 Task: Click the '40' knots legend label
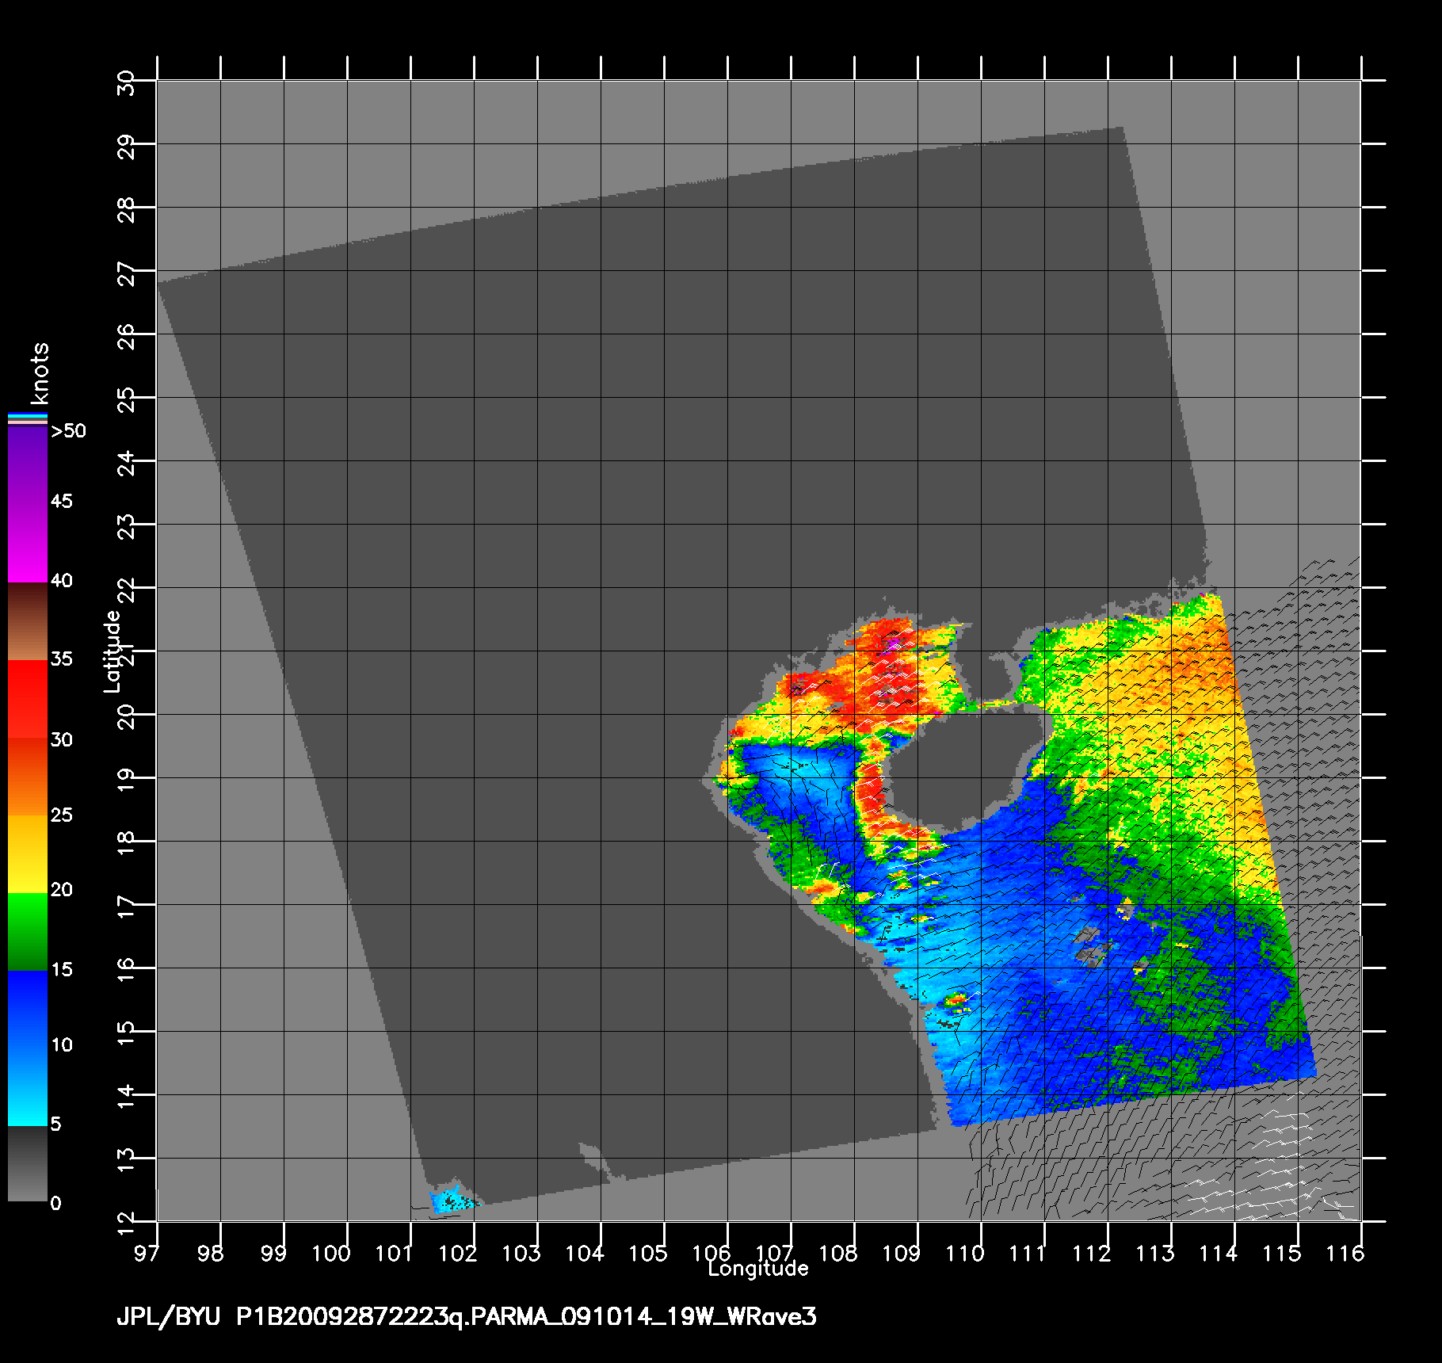click(62, 581)
